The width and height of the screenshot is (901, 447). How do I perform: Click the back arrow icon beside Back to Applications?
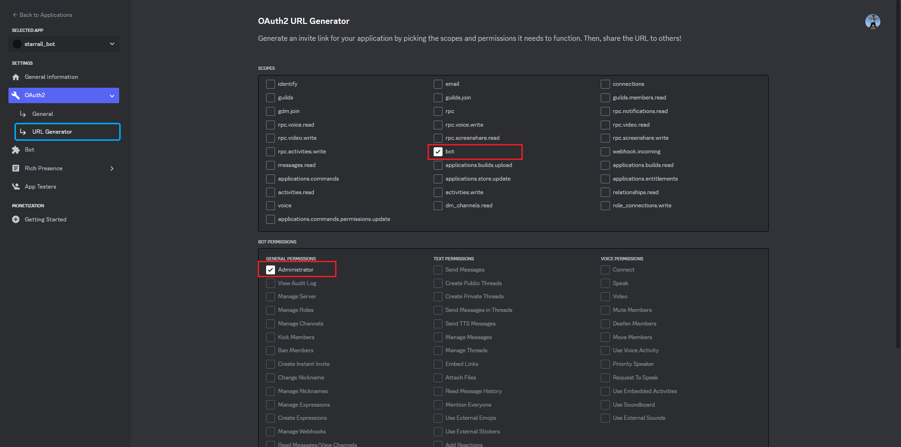pos(15,15)
